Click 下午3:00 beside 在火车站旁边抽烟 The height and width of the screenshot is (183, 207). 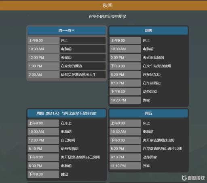coord(125,66)
